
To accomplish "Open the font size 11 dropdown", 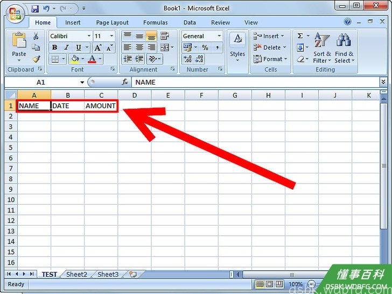I will (x=111, y=36).
